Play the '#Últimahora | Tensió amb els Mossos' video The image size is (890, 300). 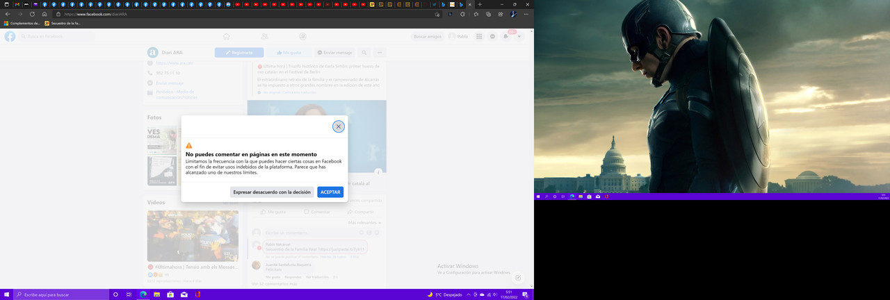193,236
